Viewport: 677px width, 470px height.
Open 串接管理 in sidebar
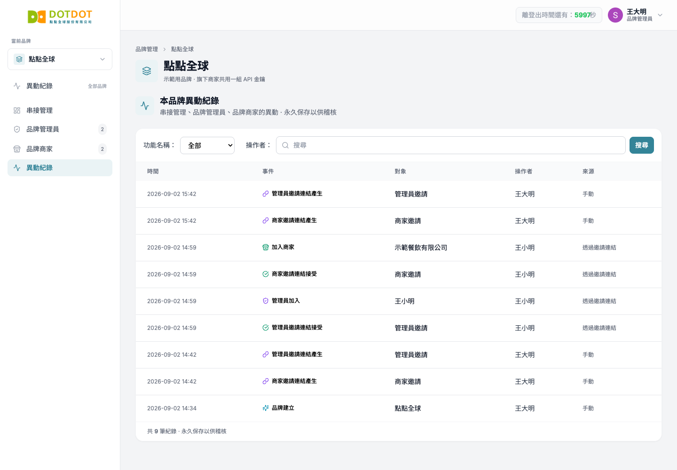60,110
